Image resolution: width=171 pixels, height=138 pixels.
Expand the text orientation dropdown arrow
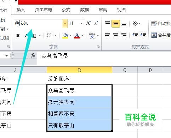point(140,24)
